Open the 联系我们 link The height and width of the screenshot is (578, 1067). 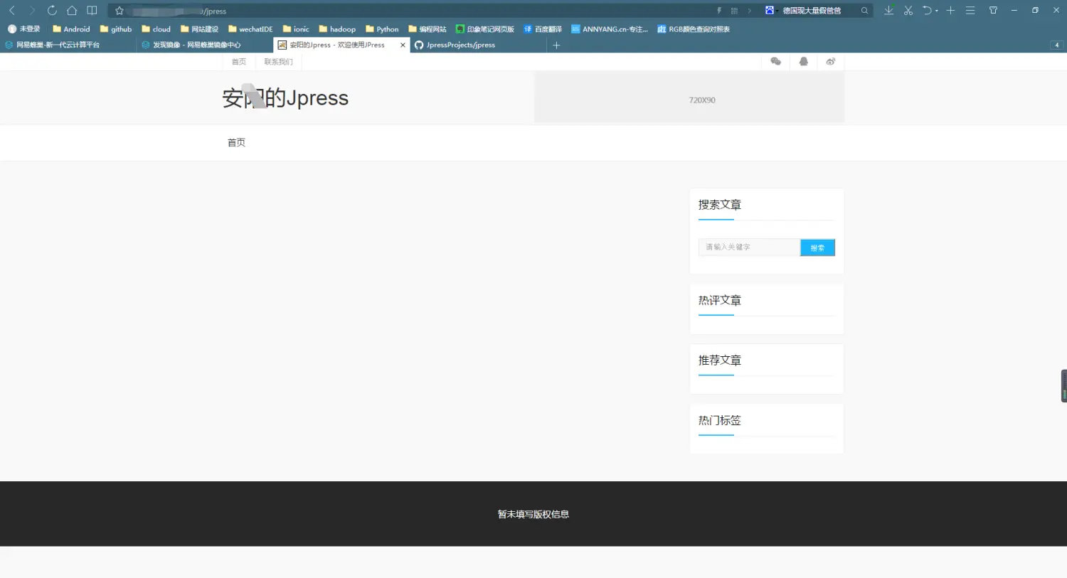click(278, 62)
